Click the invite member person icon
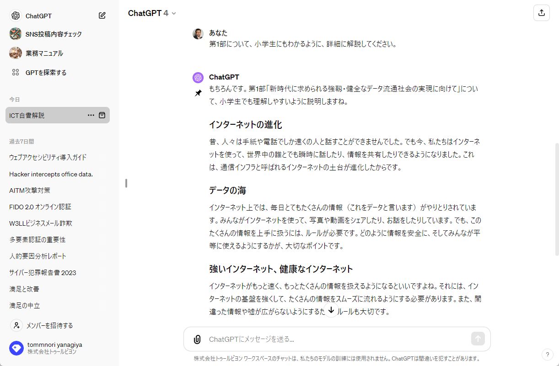 (16, 325)
